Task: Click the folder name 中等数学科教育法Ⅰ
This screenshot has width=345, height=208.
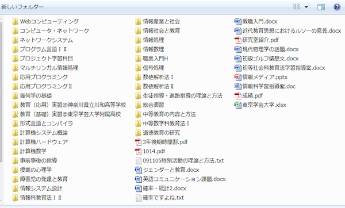Action: 166,124
